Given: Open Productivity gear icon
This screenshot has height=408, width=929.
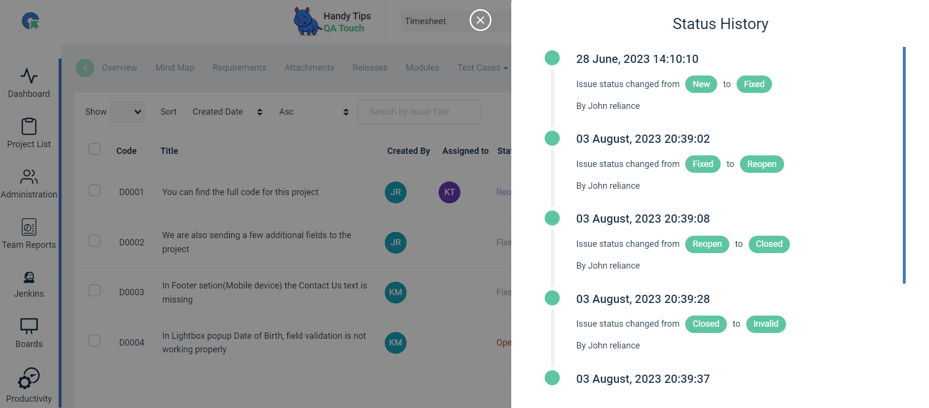Looking at the screenshot, I should [x=29, y=378].
